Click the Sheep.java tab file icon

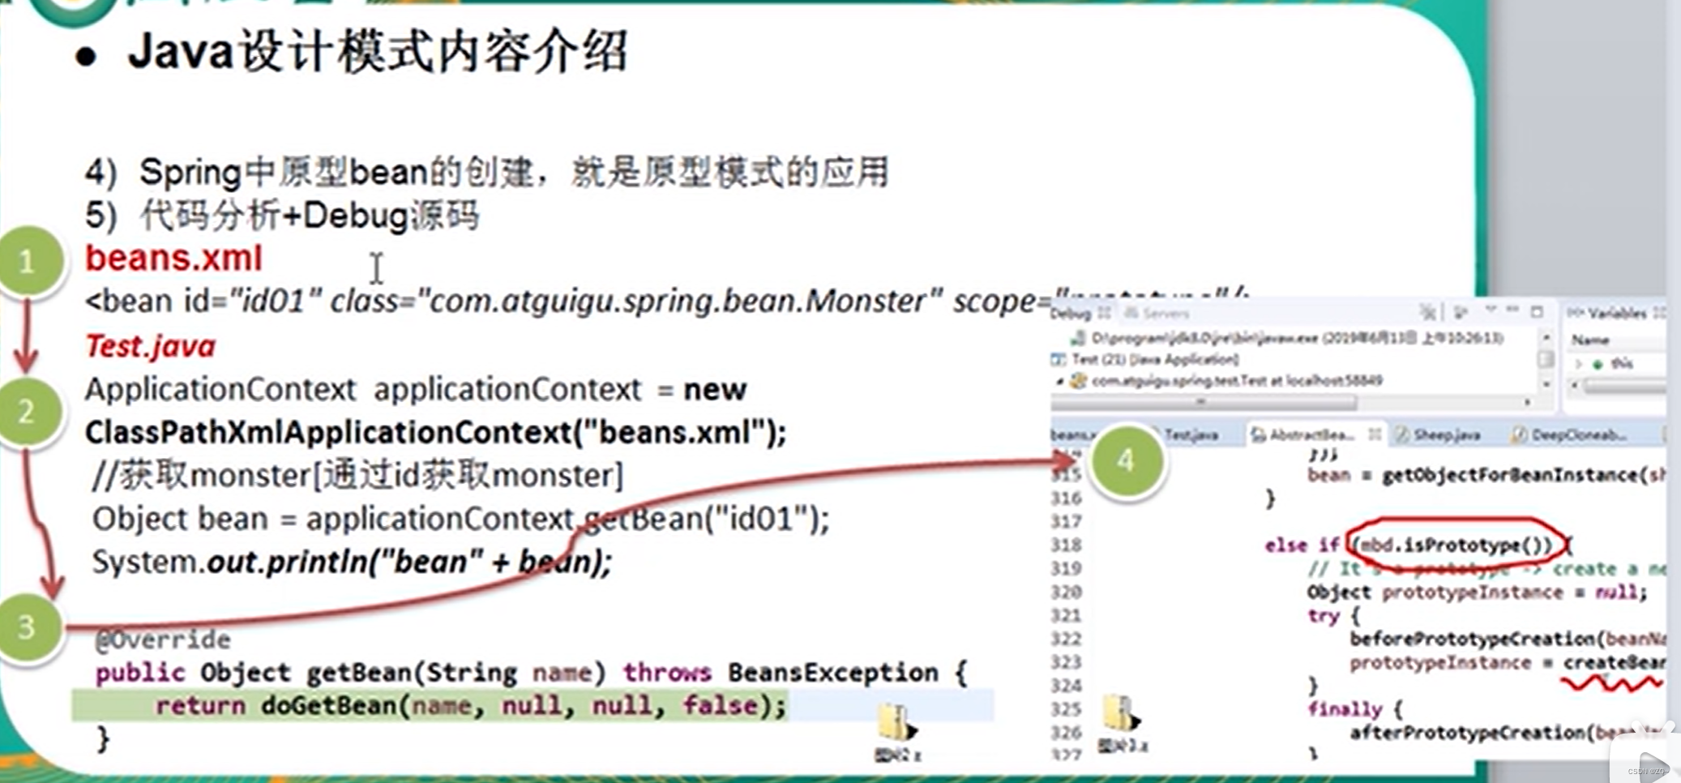[x=1402, y=435]
